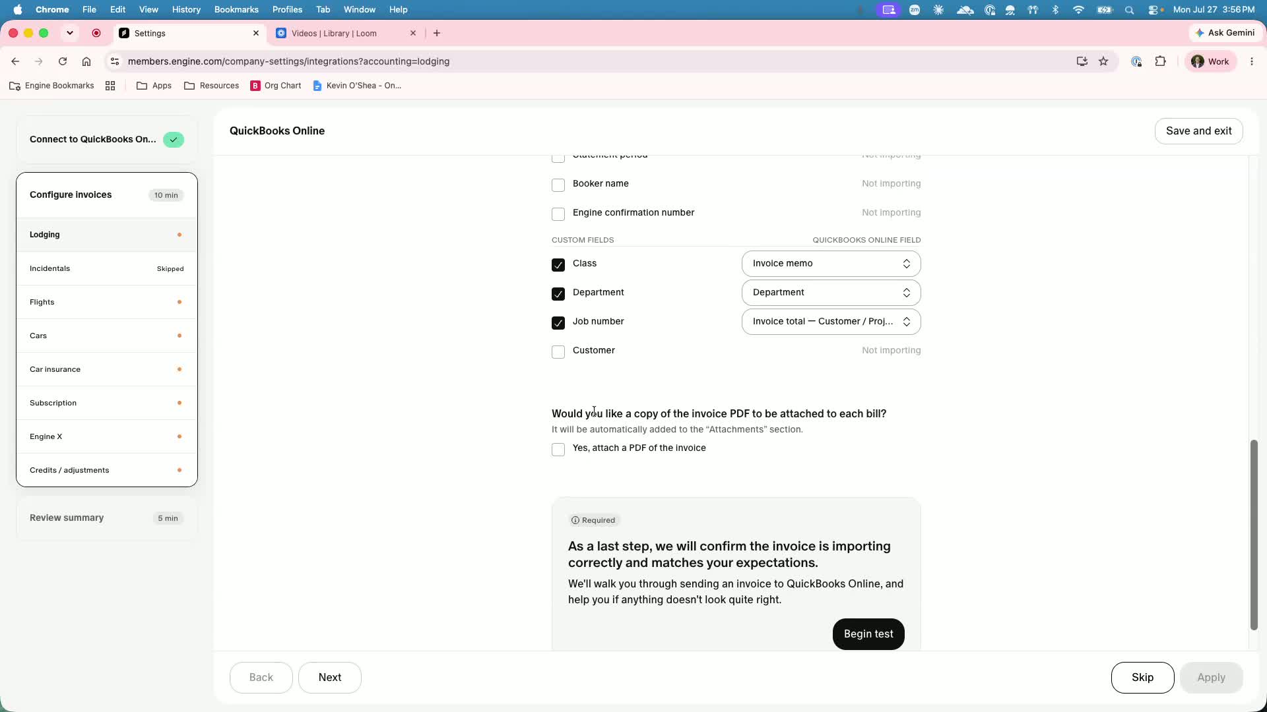The height and width of the screenshot is (712, 1267).
Task: Click the Skip button
Action: [1143, 678]
